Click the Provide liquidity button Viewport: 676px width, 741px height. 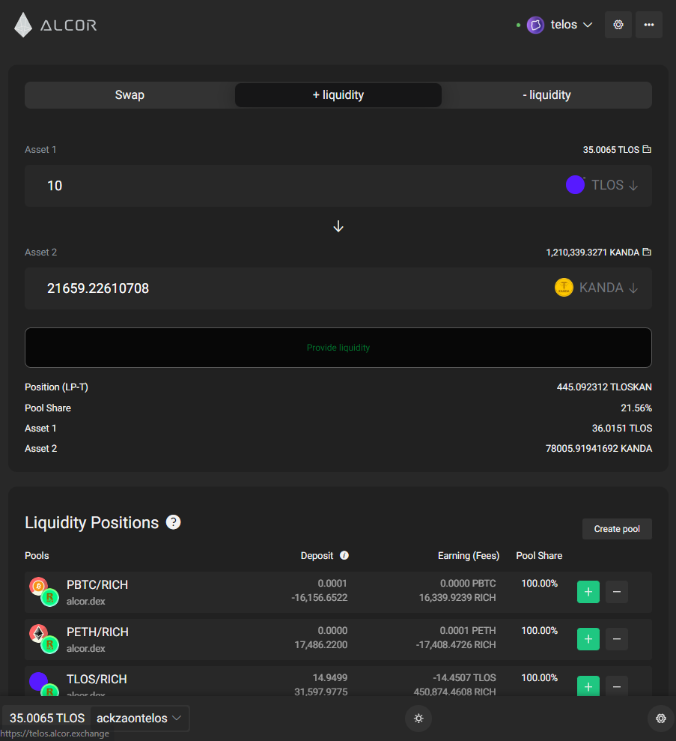(338, 348)
